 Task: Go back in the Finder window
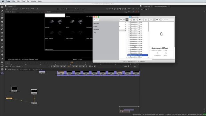95,20
